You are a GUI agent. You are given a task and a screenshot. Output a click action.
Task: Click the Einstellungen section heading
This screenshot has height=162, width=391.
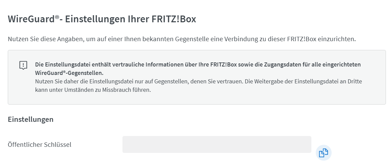point(30,119)
